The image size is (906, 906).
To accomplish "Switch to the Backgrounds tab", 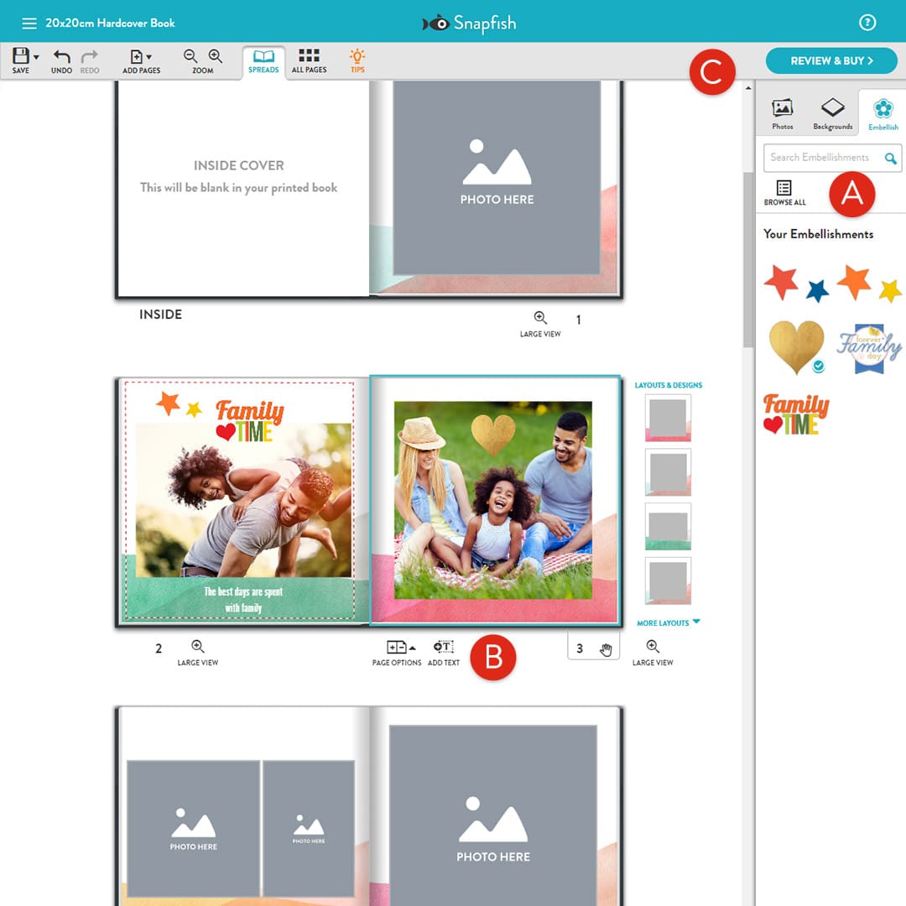I will [x=831, y=111].
